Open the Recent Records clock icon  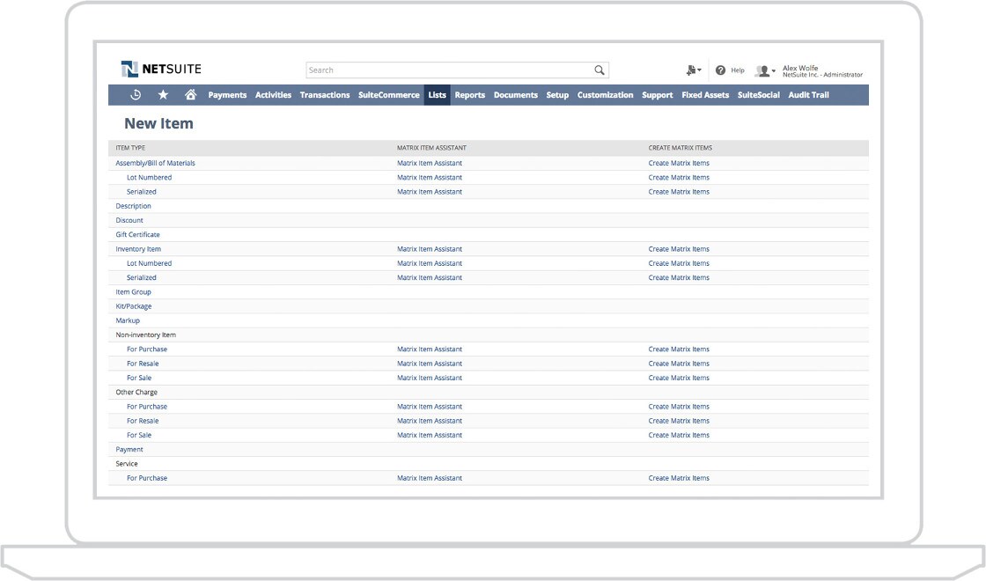pos(136,95)
